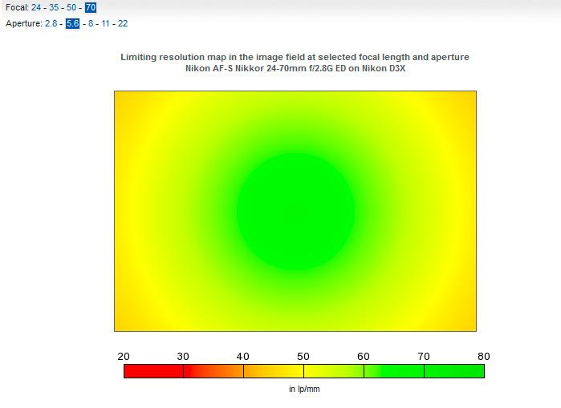Viewport: 561px width, 408px height.
Task: Select the 24 focal length link
Action: (36, 7)
